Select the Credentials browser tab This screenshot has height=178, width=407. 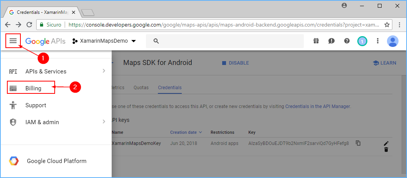pyautogui.click(x=43, y=12)
